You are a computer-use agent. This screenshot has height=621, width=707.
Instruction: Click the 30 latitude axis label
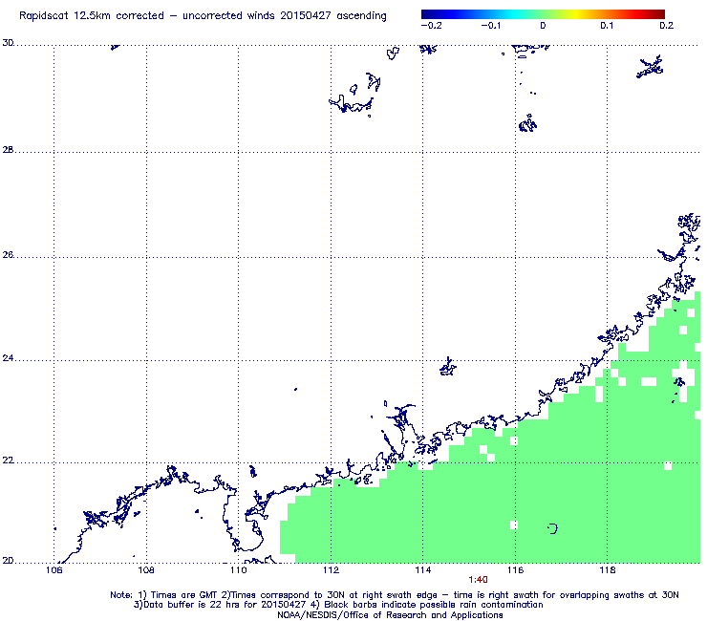[8, 43]
